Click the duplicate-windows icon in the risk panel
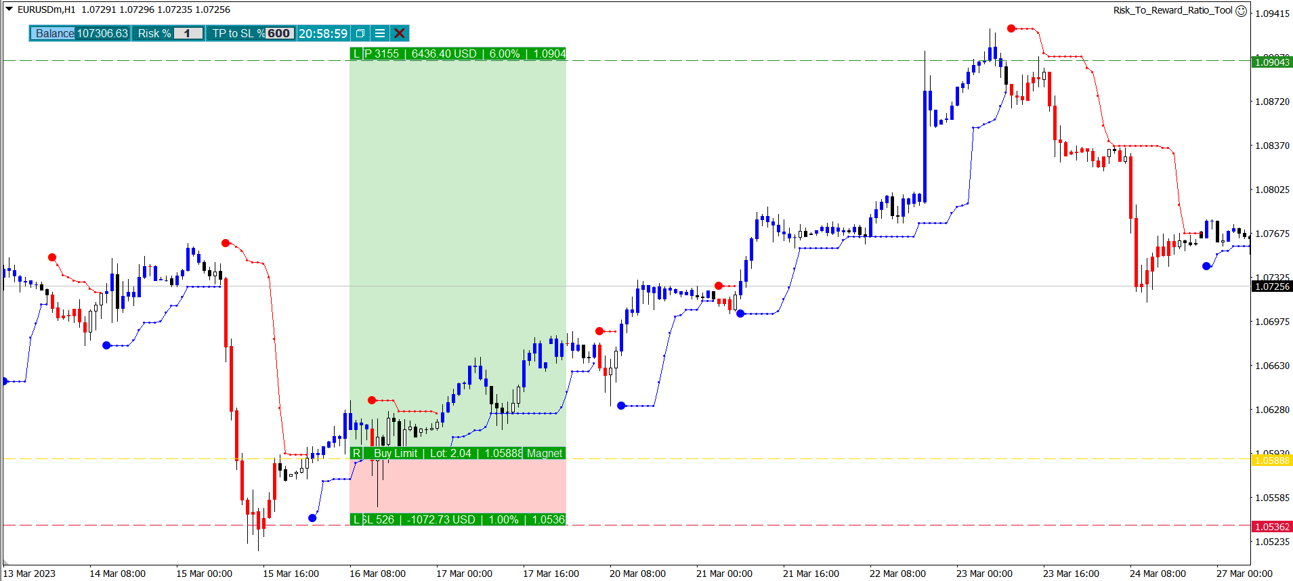 click(x=360, y=33)
